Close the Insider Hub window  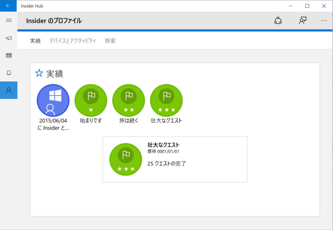click(x=324, y=6)
